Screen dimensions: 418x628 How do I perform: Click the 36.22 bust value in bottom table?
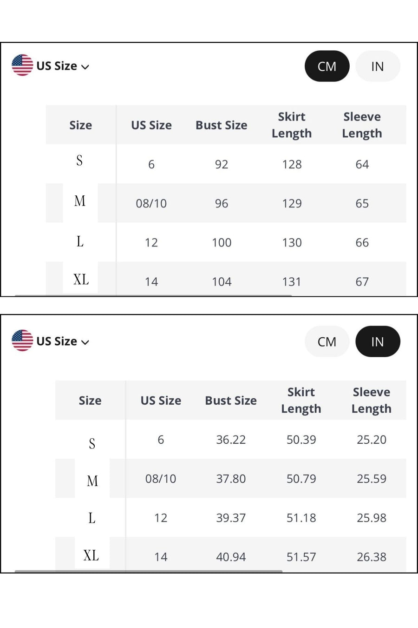(231, 440)
